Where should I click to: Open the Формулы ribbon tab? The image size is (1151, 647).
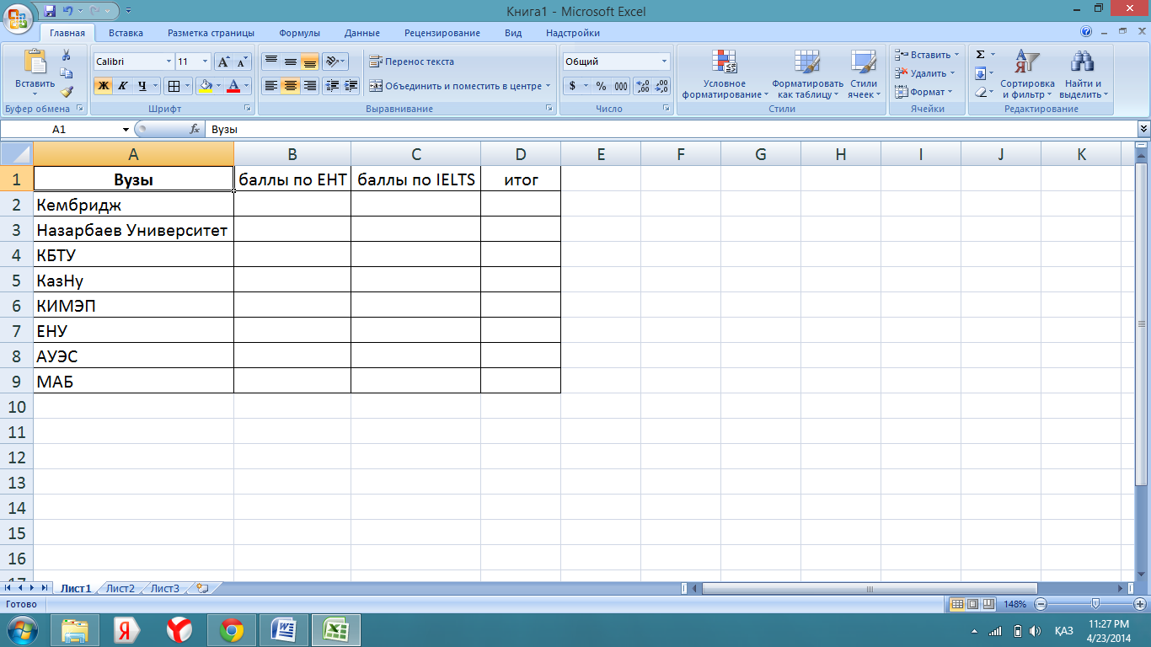pyautogui.click(x=300, y=33)
